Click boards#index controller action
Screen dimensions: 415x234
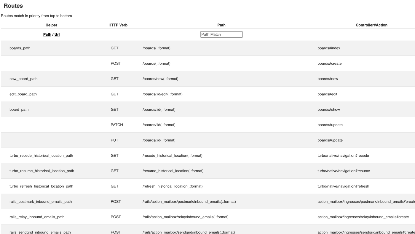[x=329, y=48]
